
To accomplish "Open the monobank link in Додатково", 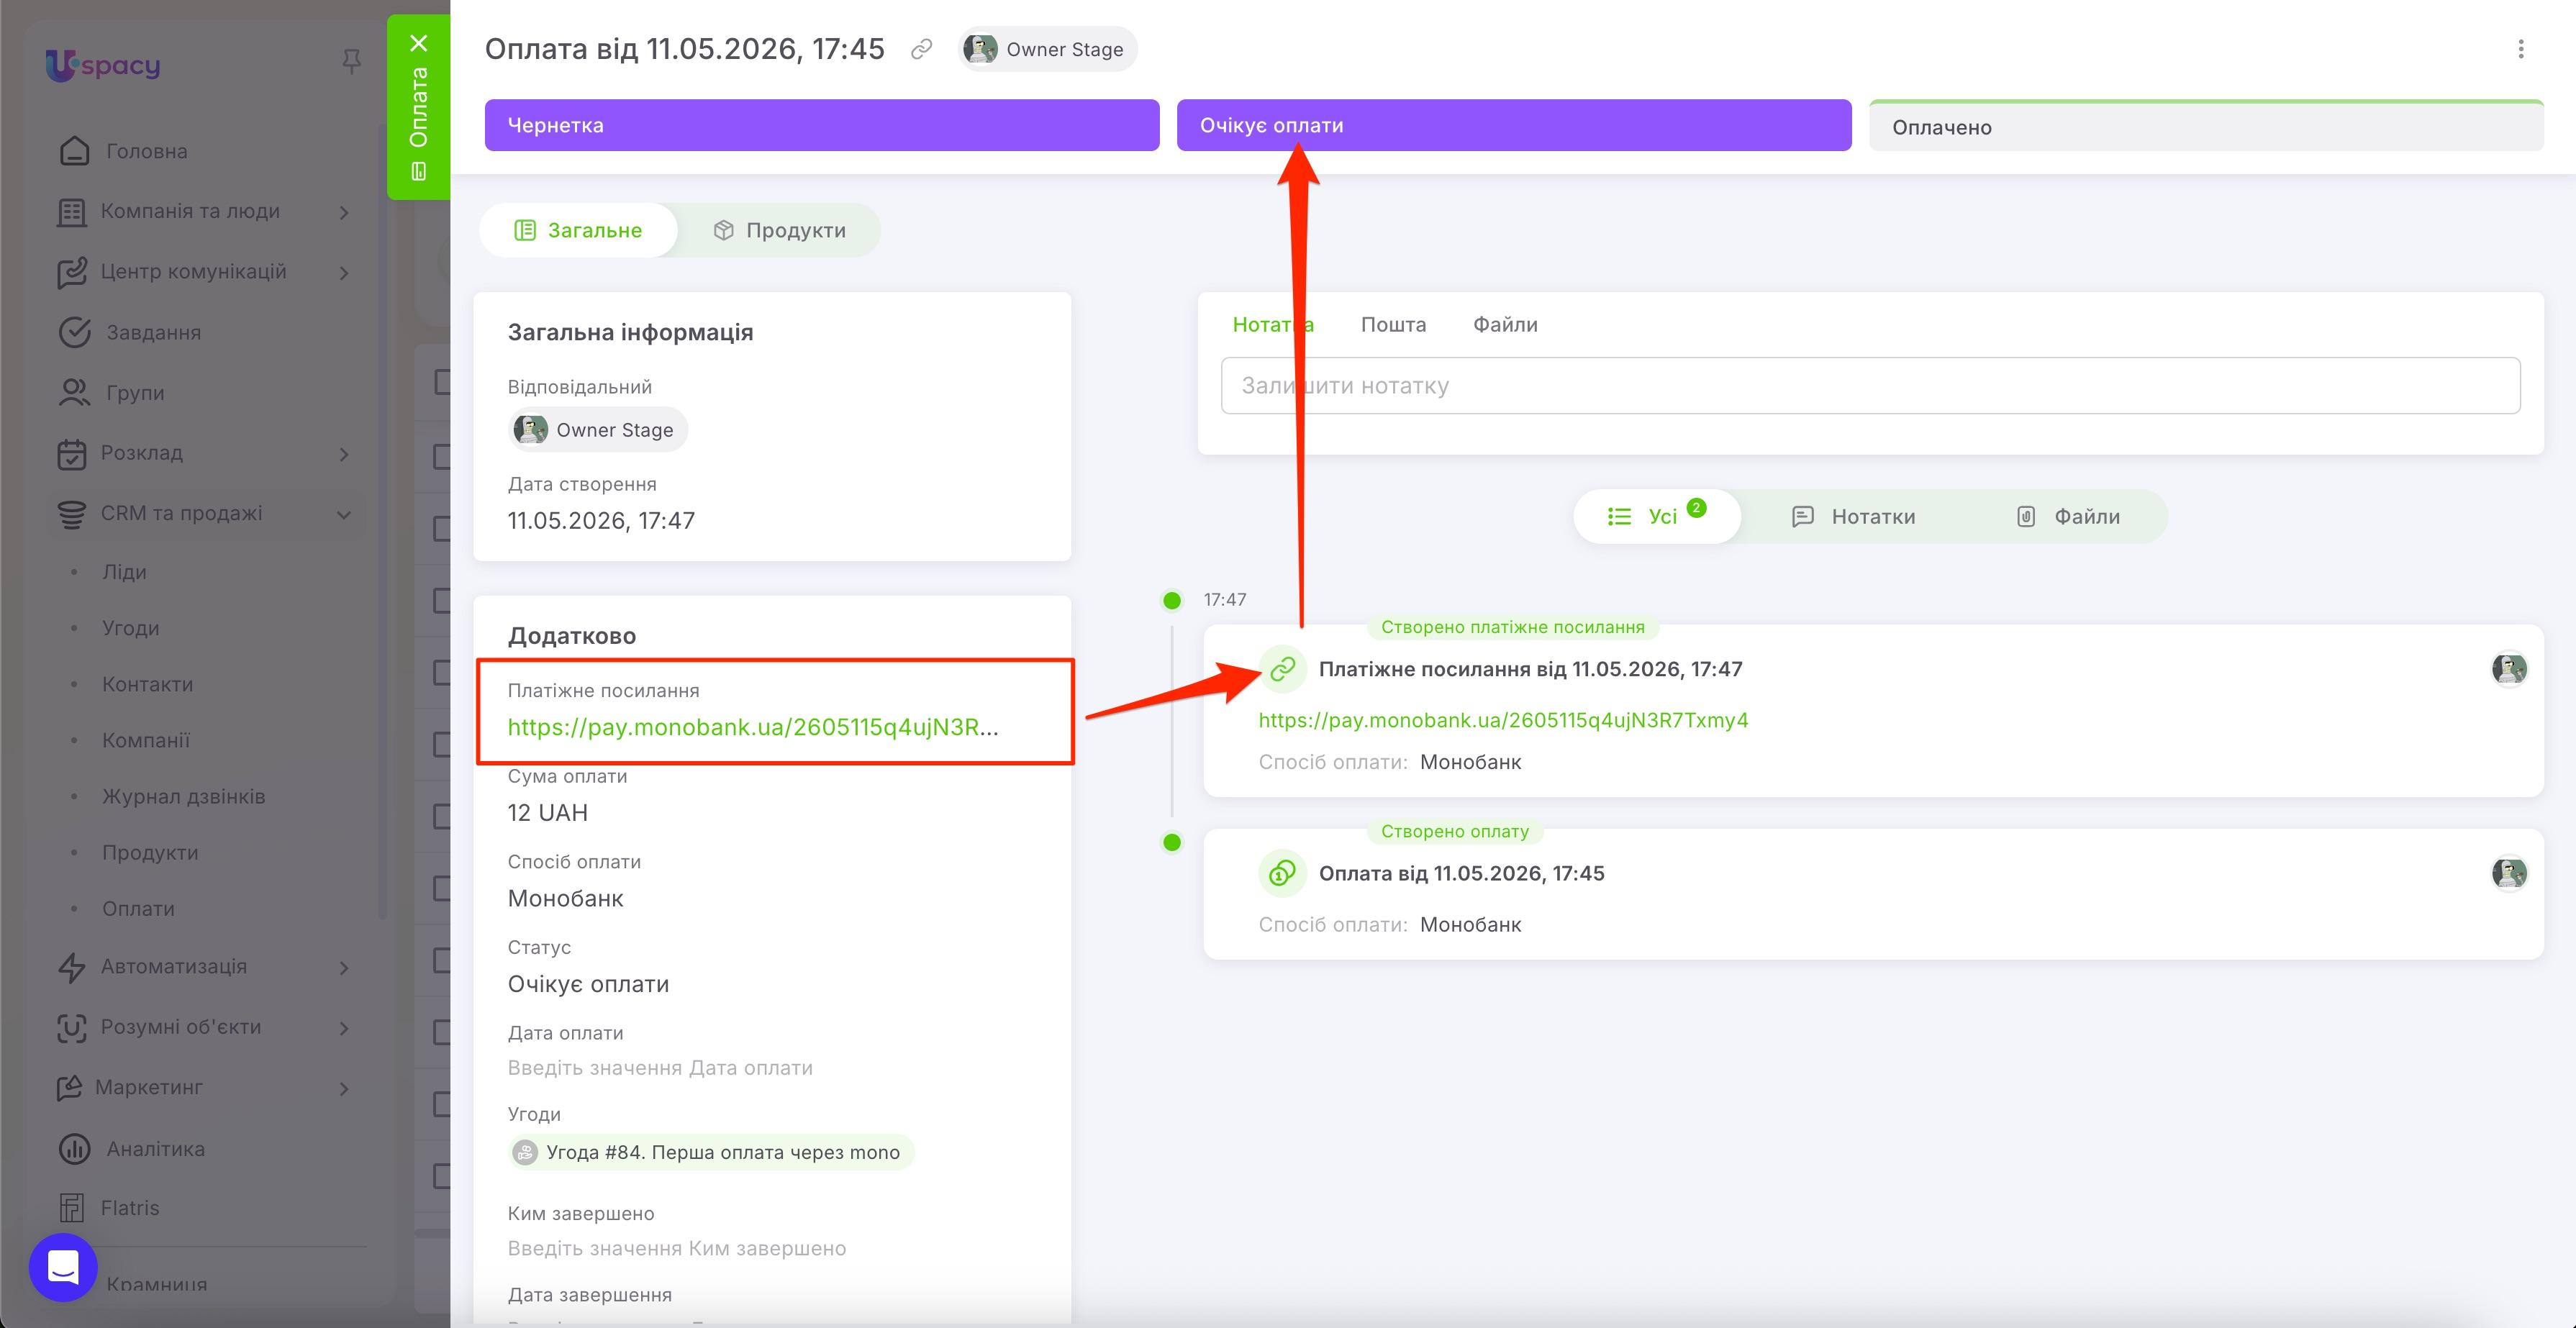I will 753,727.
